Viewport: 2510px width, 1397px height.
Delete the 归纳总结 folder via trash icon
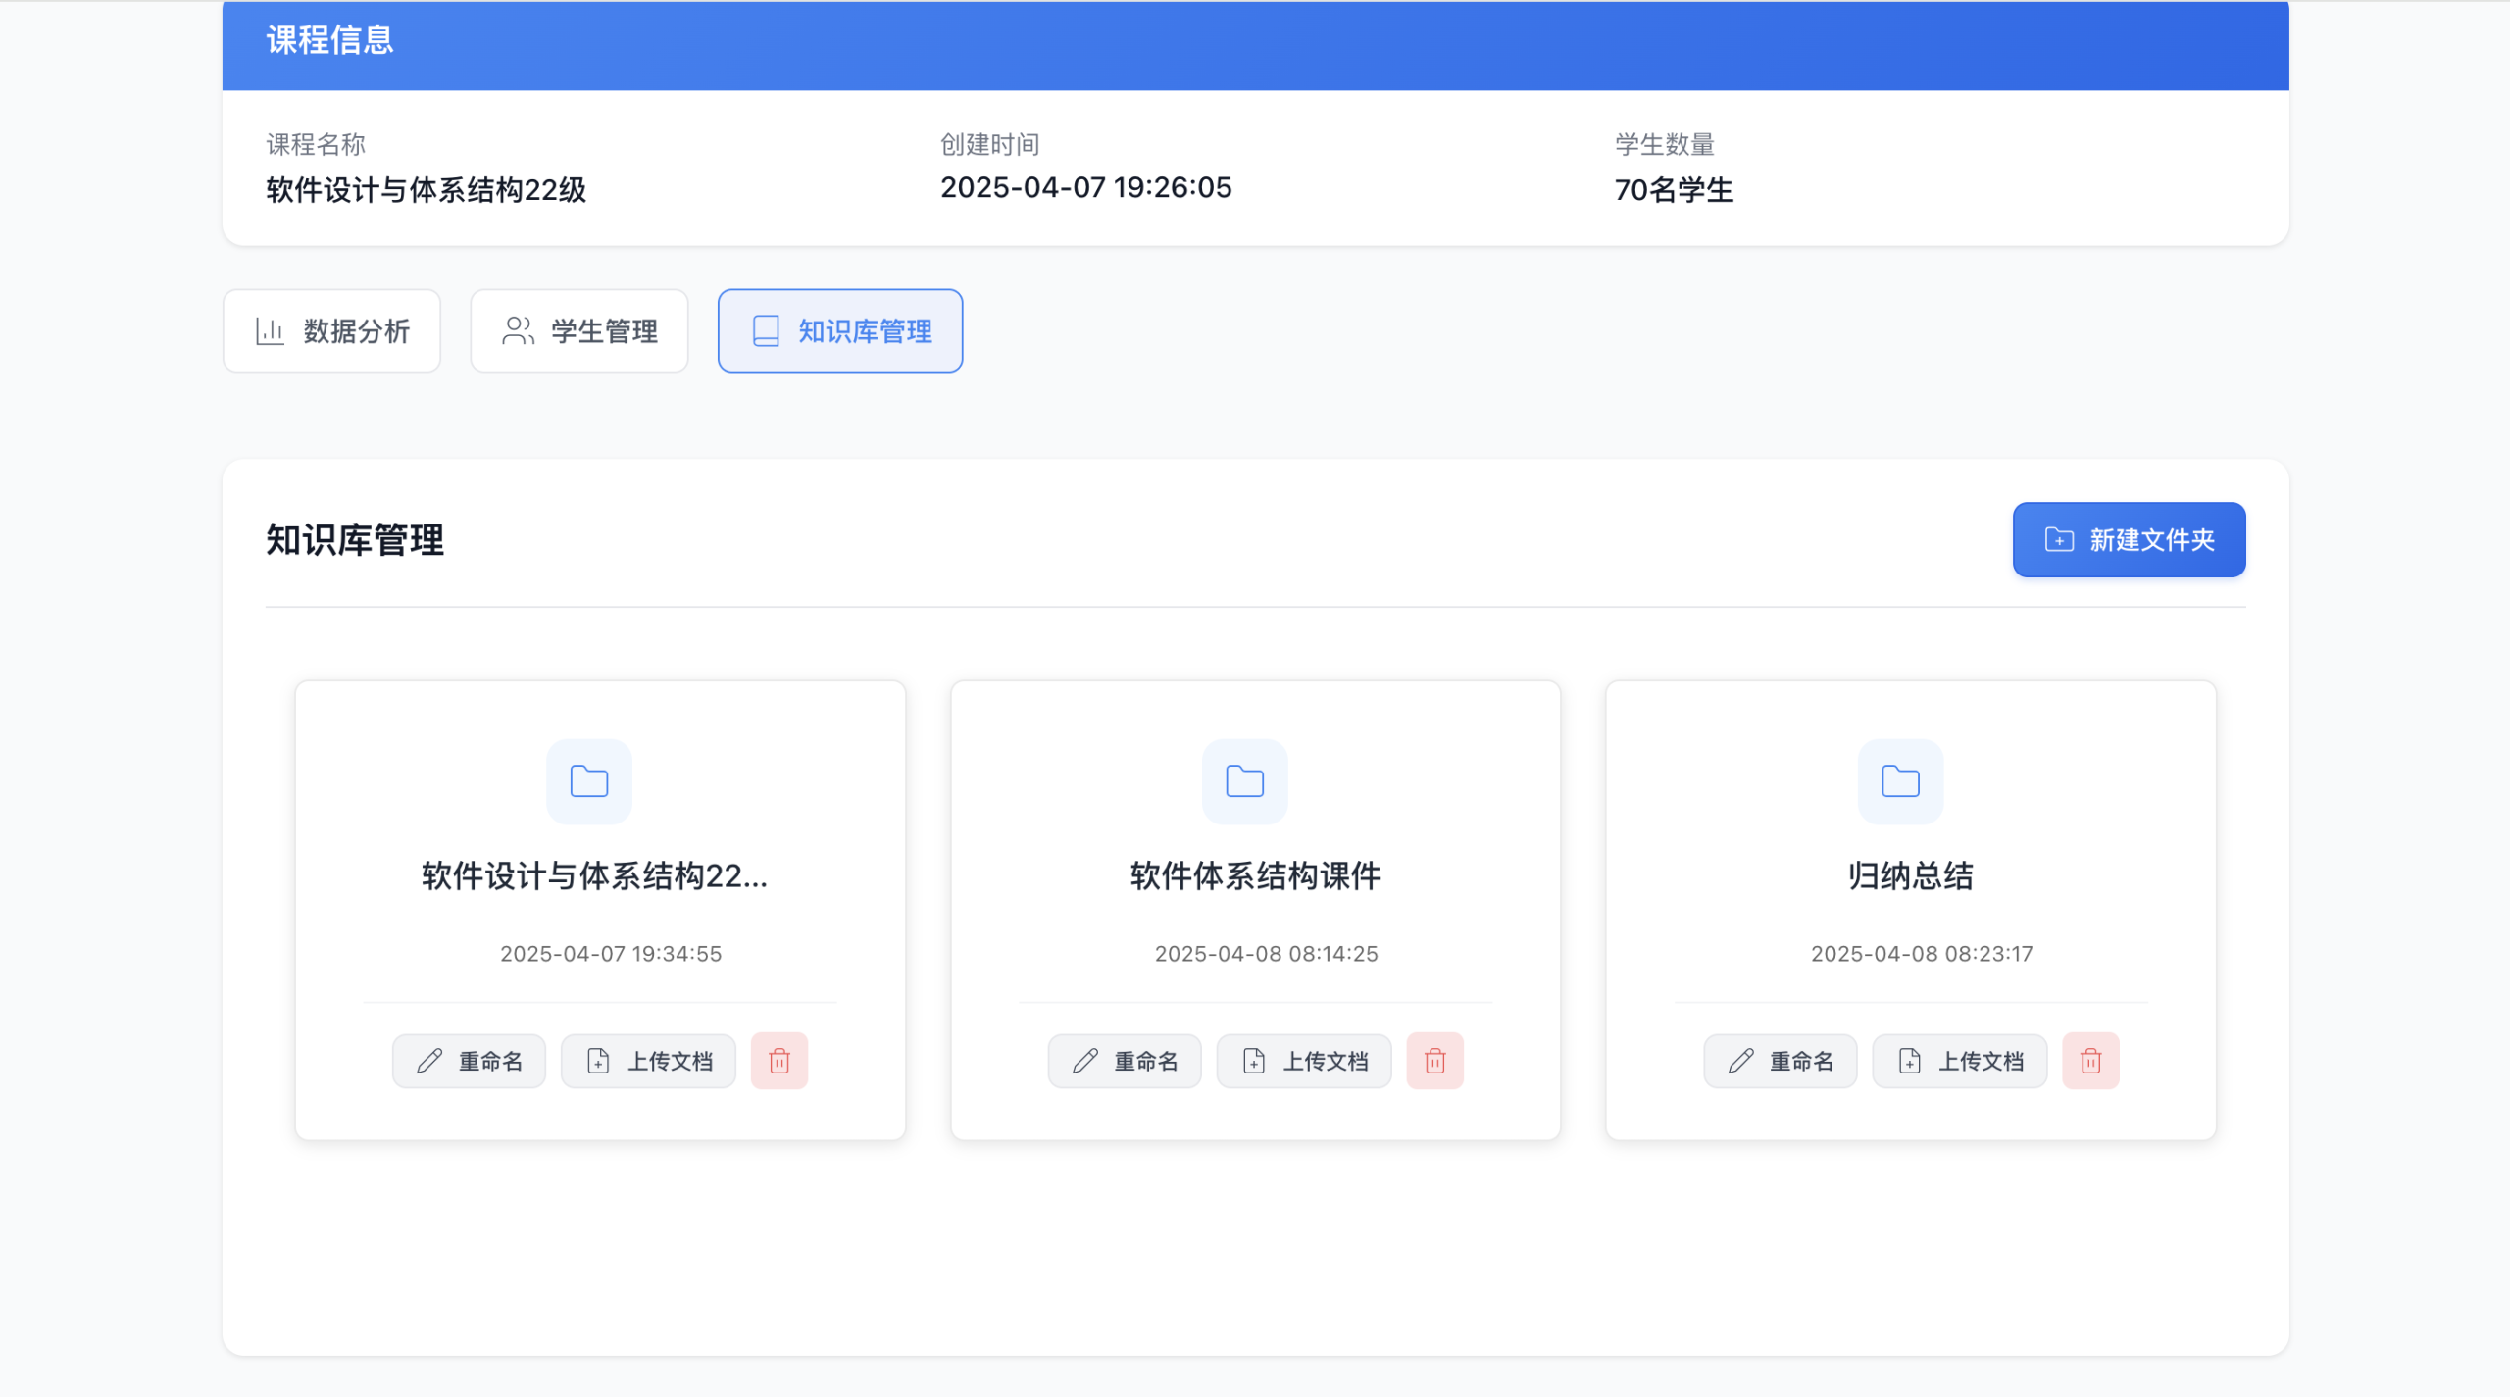(2089, 1061)
